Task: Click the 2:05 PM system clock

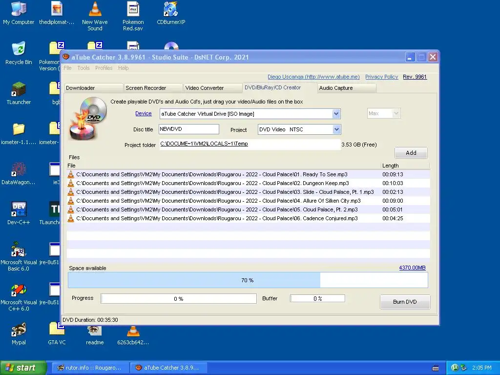Action: [482, 368]
